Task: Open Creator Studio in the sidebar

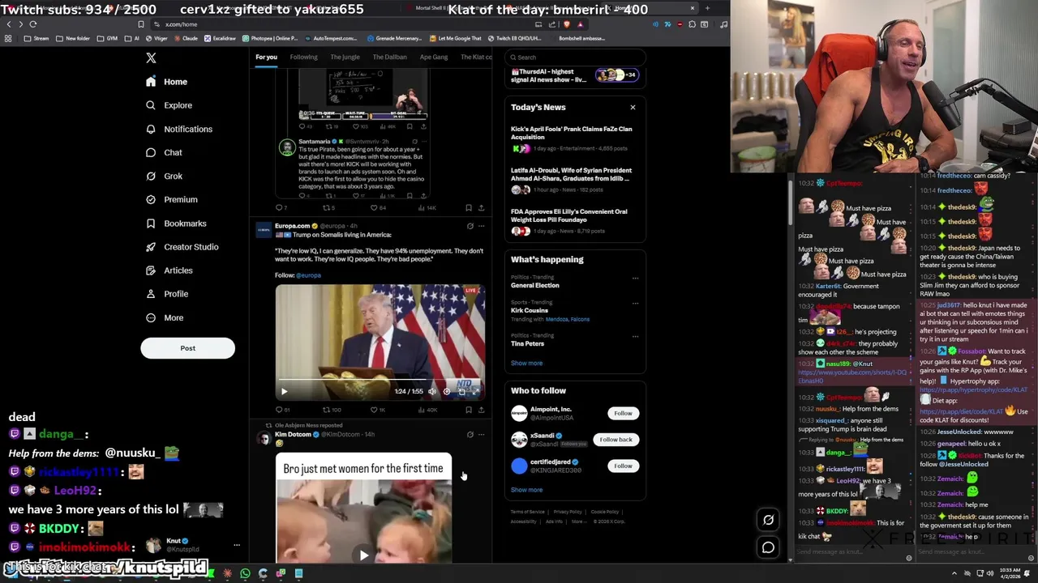Action: [182, 247]
